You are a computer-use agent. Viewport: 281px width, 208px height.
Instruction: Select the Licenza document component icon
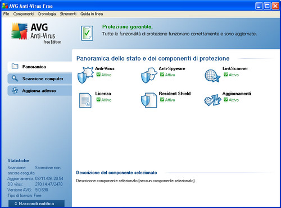[85, 100]
